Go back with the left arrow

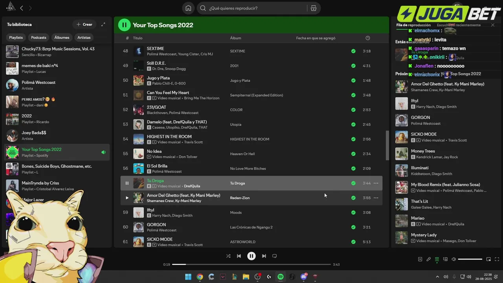pyautogui.click(x=22, y=8)
